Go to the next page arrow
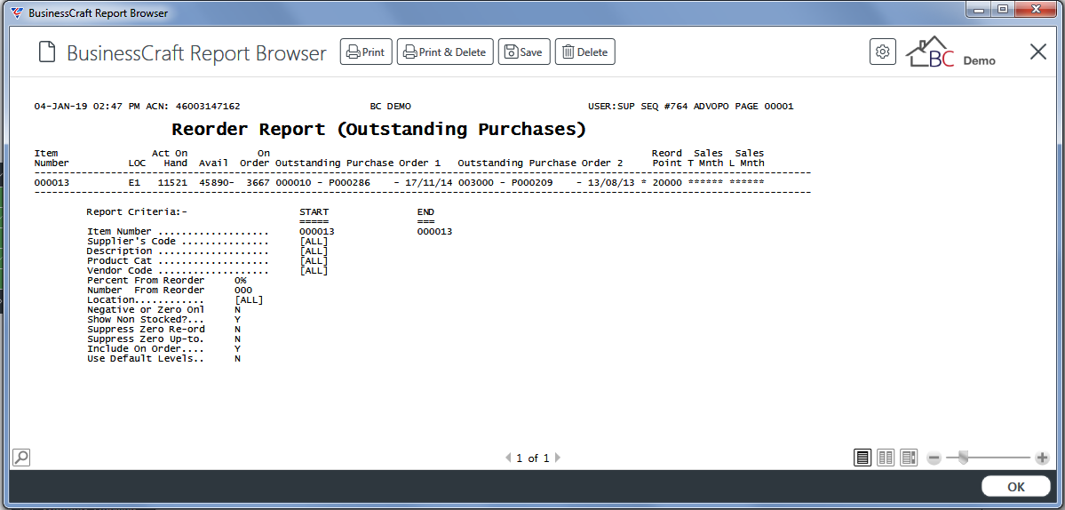This screenshot has height=510, width=1065. [558, 458]
